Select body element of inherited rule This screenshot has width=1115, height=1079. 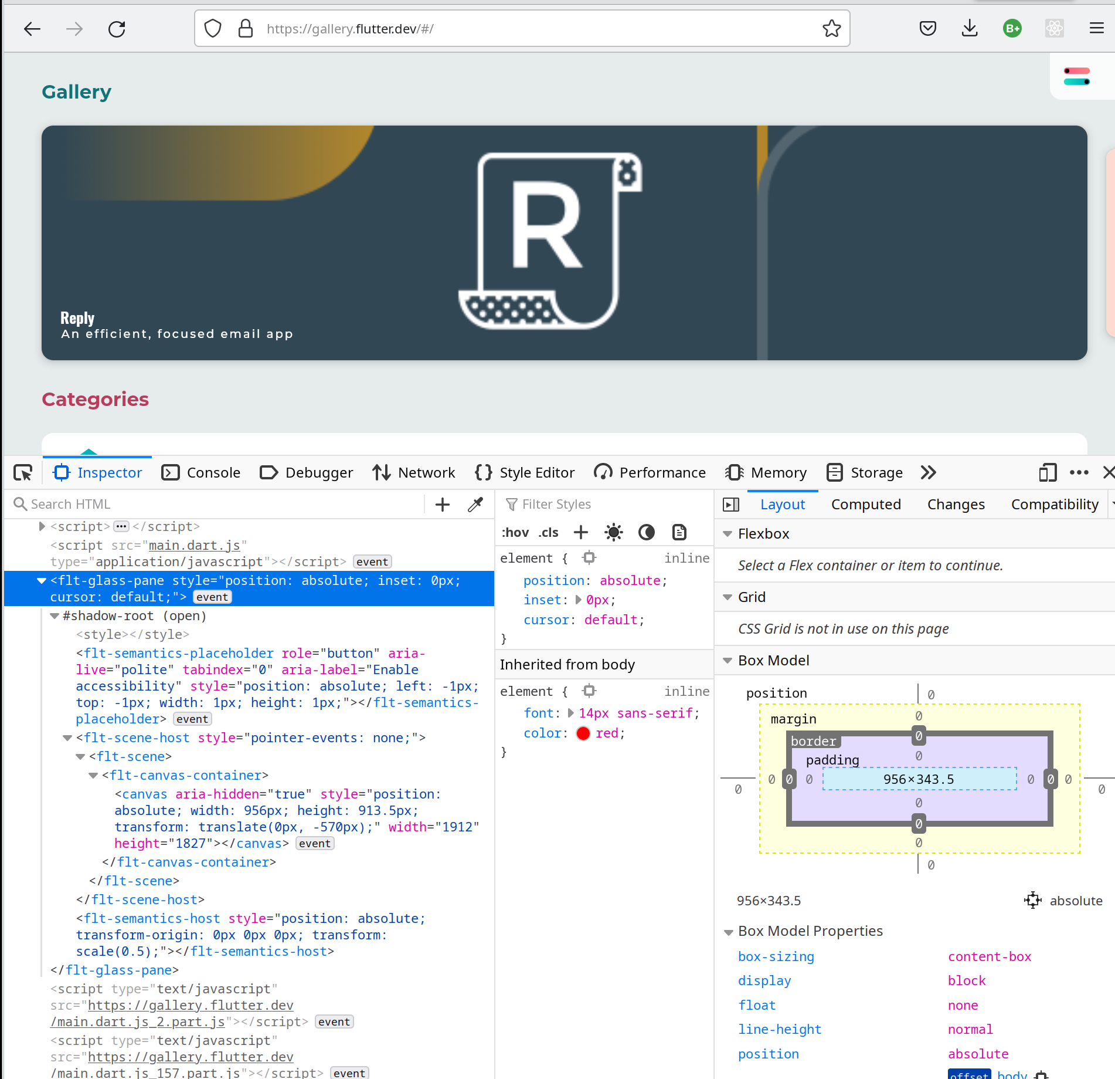click(589, 691)
